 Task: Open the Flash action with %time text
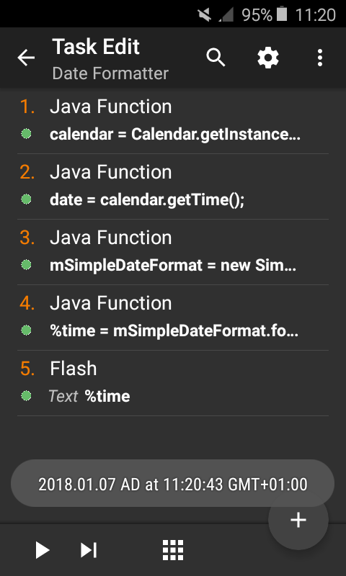173,383
